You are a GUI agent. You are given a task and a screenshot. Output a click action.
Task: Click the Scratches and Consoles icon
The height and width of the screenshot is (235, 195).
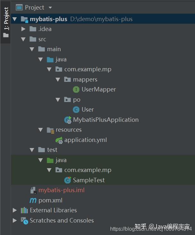click(24, 221)
